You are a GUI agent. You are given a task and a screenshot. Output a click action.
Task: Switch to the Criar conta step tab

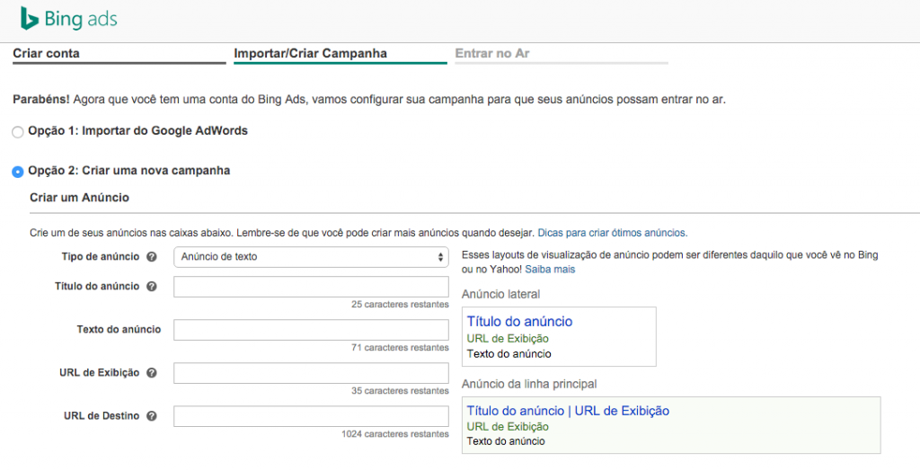click(47, 54)
